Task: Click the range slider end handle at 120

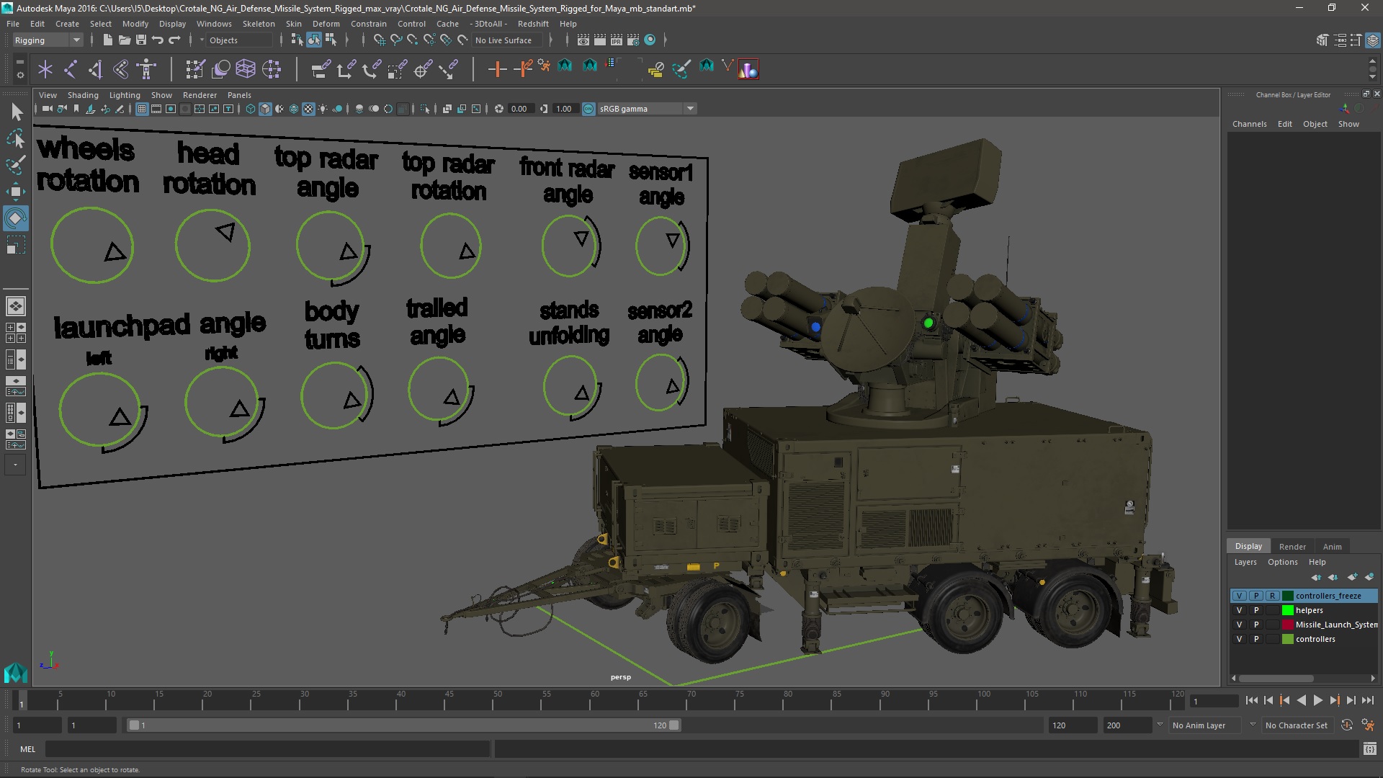Action: pyautogui.click(x=674, y=725)
